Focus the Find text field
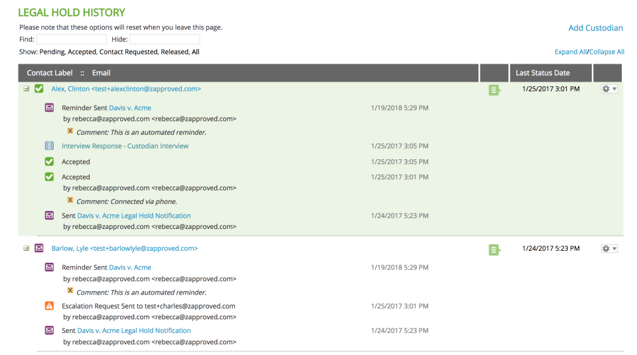This screenshot has width=637, height=355. click(71, 40)
